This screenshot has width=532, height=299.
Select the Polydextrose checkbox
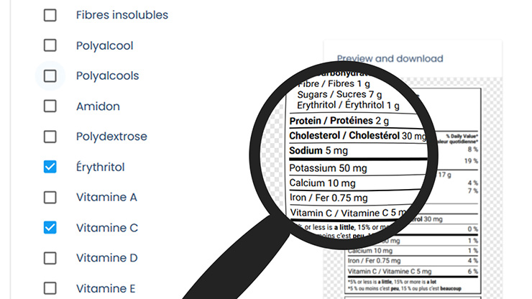[50, 137]
